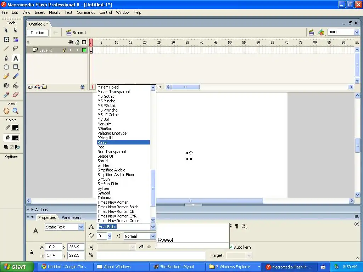Open the Control menu
The image size is (363, 272).
106,12
